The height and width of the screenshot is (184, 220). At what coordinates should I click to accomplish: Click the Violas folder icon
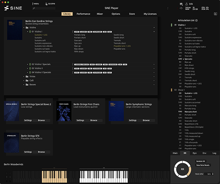(27, 77)
